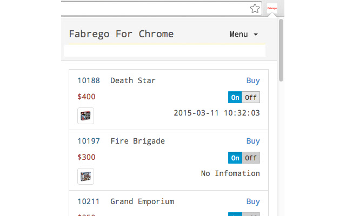The height and width of the screenshot is (216, 346).
Task: Click the Fire Brigade set name
Action: click(138, 141)
